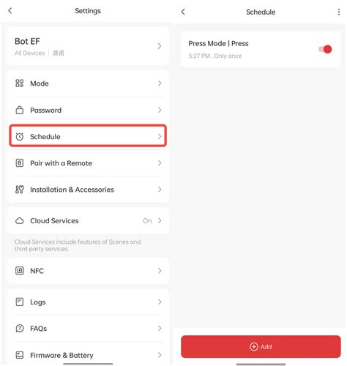Open the FAQs menu entry

click(x=88, y=328)
